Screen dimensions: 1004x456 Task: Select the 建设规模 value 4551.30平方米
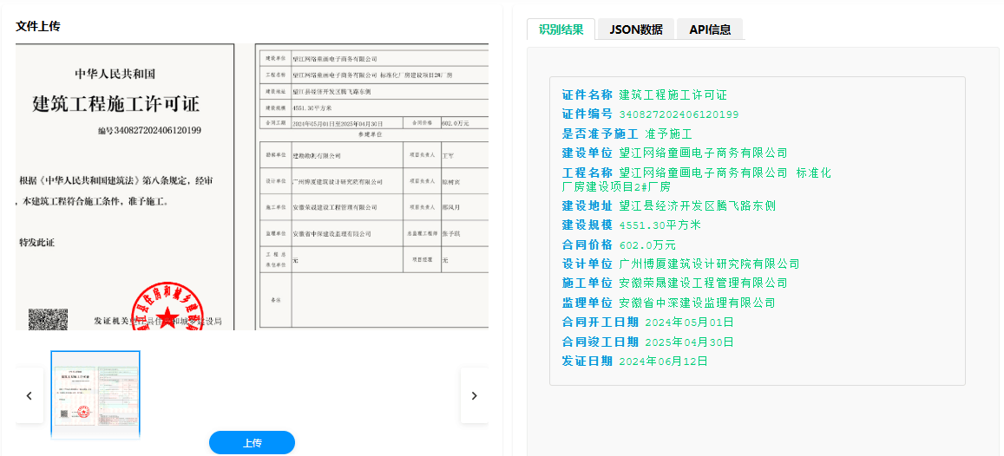(660, 225)
